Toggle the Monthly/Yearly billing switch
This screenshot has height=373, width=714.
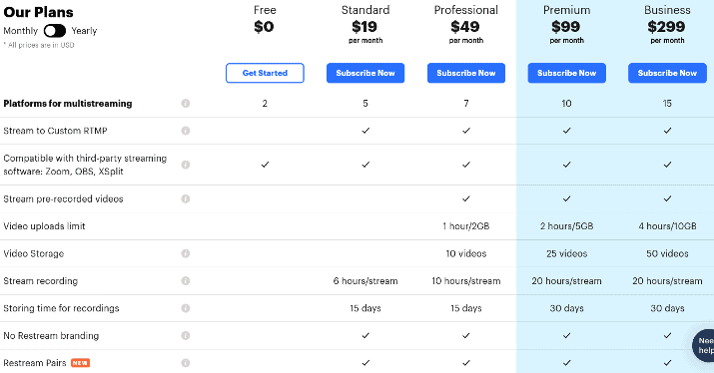point(55,31)
